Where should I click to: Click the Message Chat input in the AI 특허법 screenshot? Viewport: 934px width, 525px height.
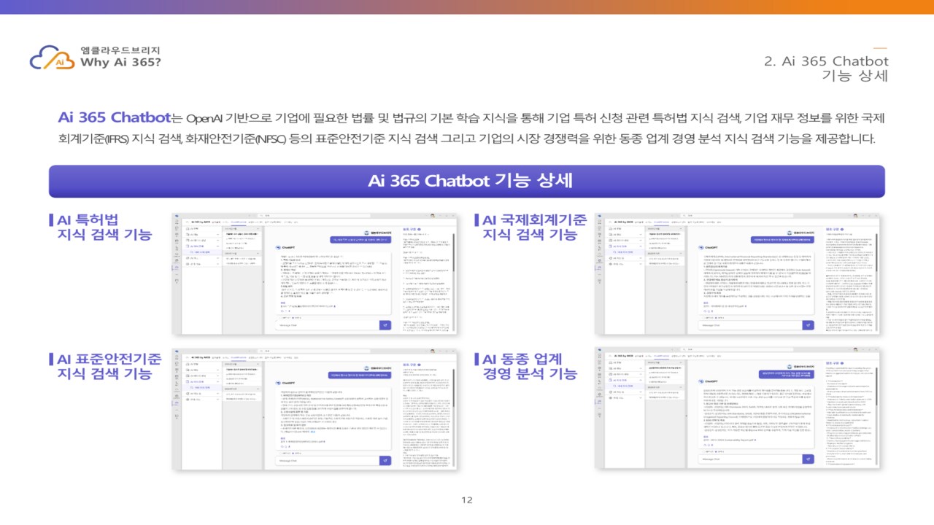[x=327, y=325]
